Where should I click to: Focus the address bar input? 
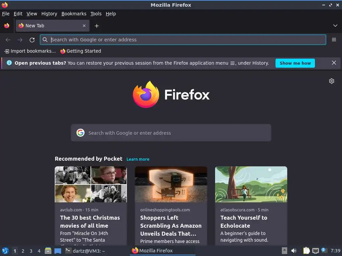(x=183, y=40)
